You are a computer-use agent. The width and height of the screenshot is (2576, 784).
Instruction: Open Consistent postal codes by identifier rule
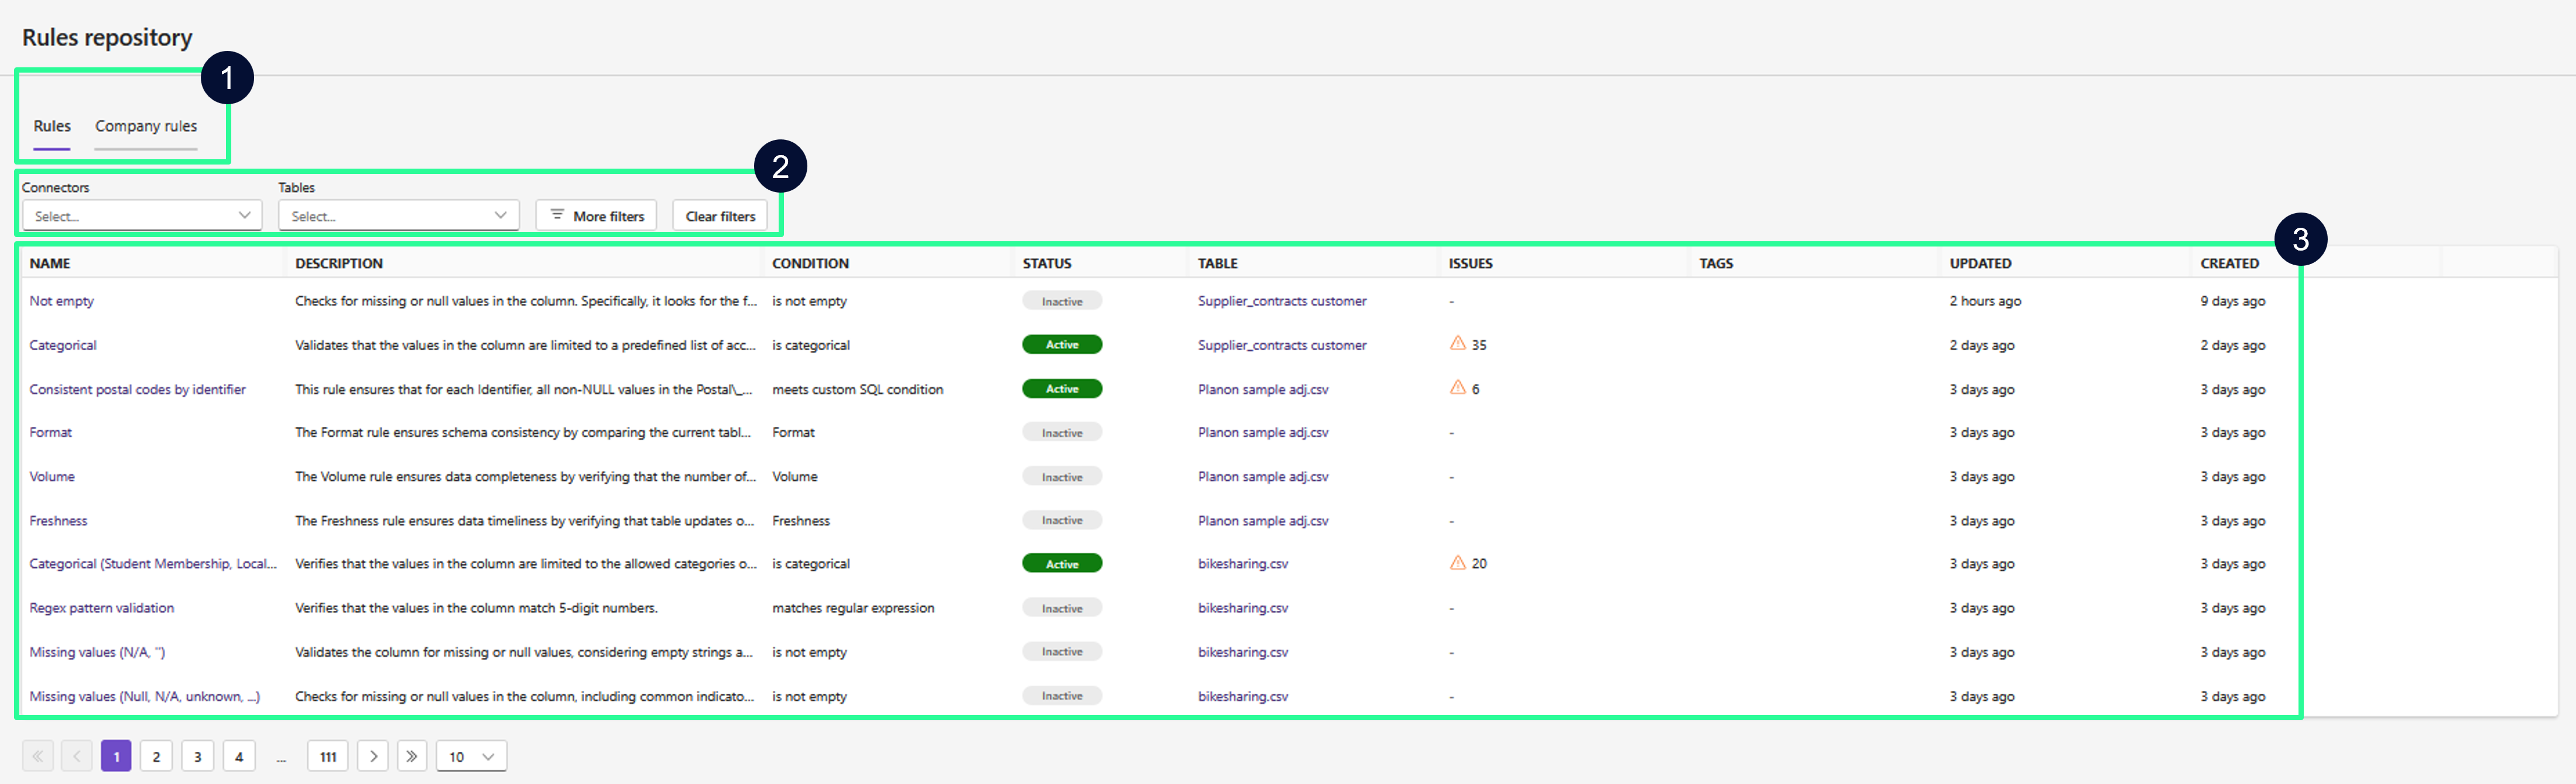(137, 389)
